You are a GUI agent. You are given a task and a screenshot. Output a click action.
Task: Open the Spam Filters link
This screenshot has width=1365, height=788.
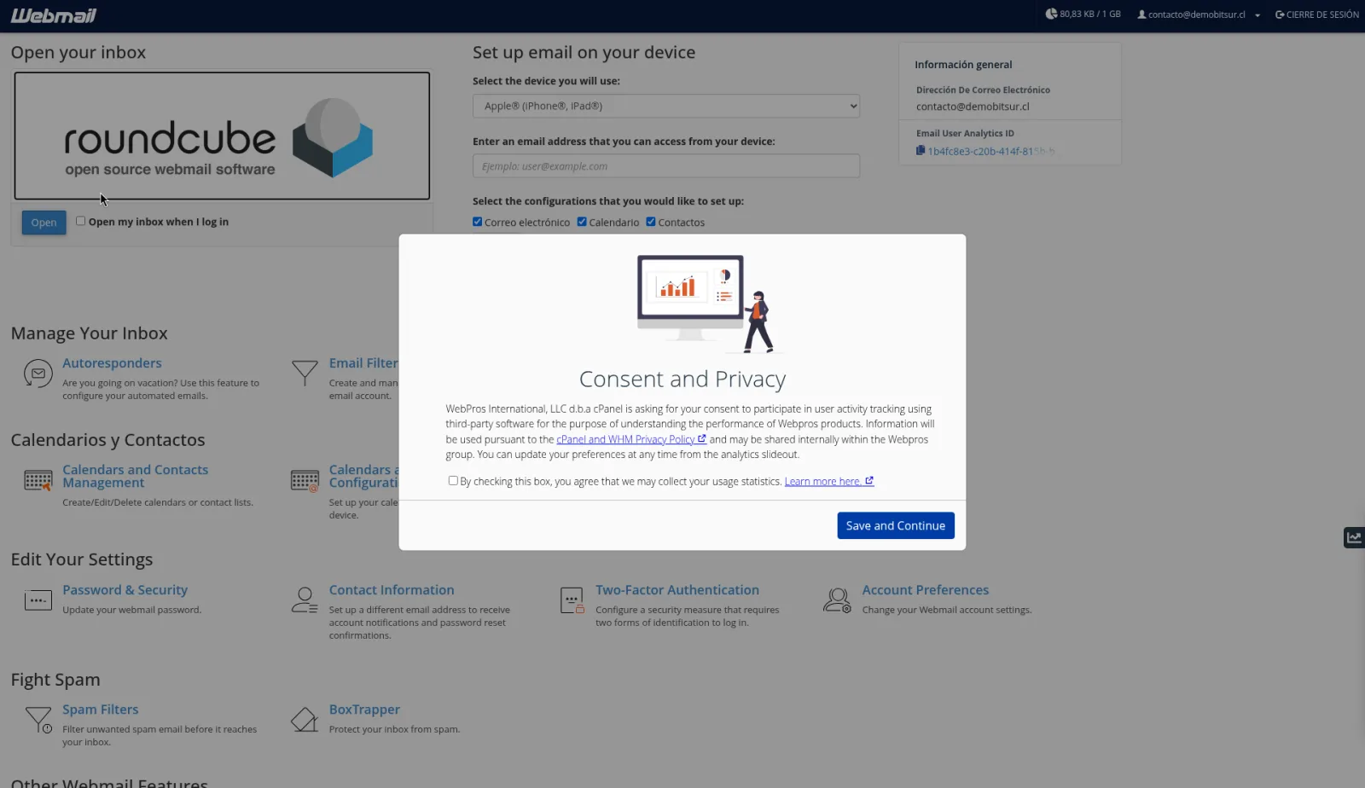100,710
